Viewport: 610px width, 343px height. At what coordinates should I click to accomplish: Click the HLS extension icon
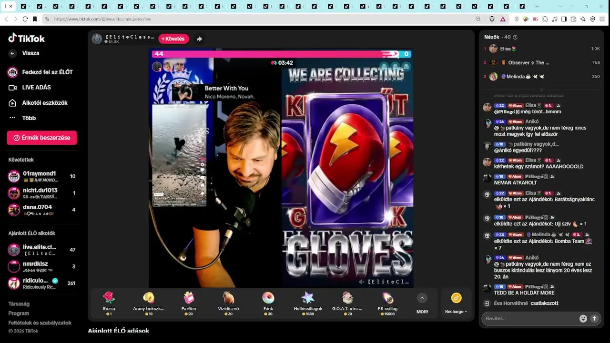(x=535, y=19)
